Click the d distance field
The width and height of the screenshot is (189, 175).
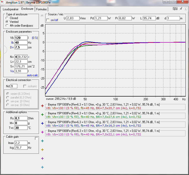click(173, 18)
